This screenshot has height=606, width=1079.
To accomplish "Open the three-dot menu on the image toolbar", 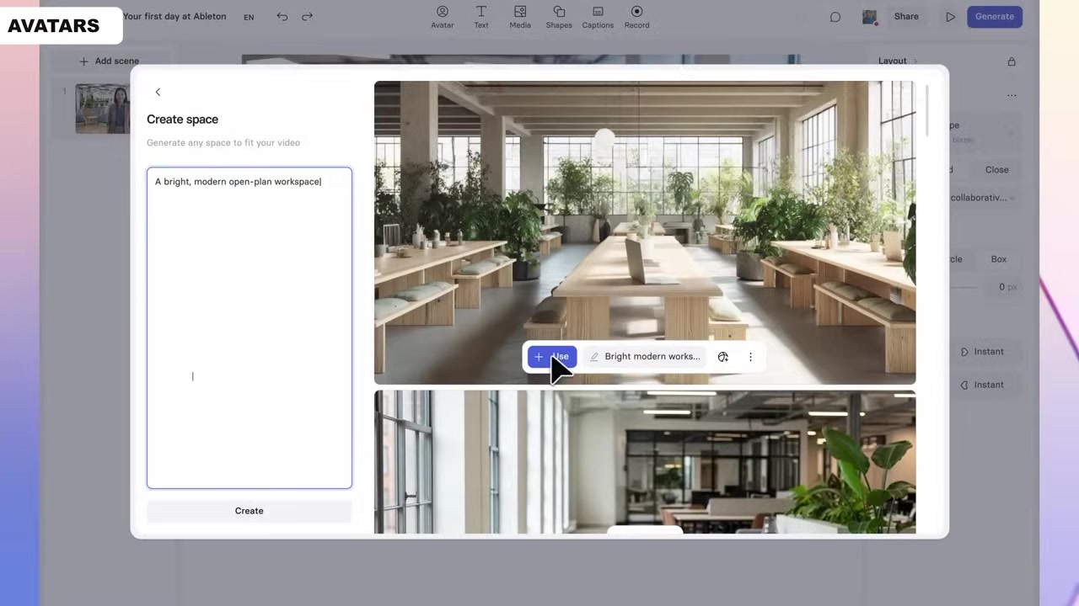I will point(750,357).
